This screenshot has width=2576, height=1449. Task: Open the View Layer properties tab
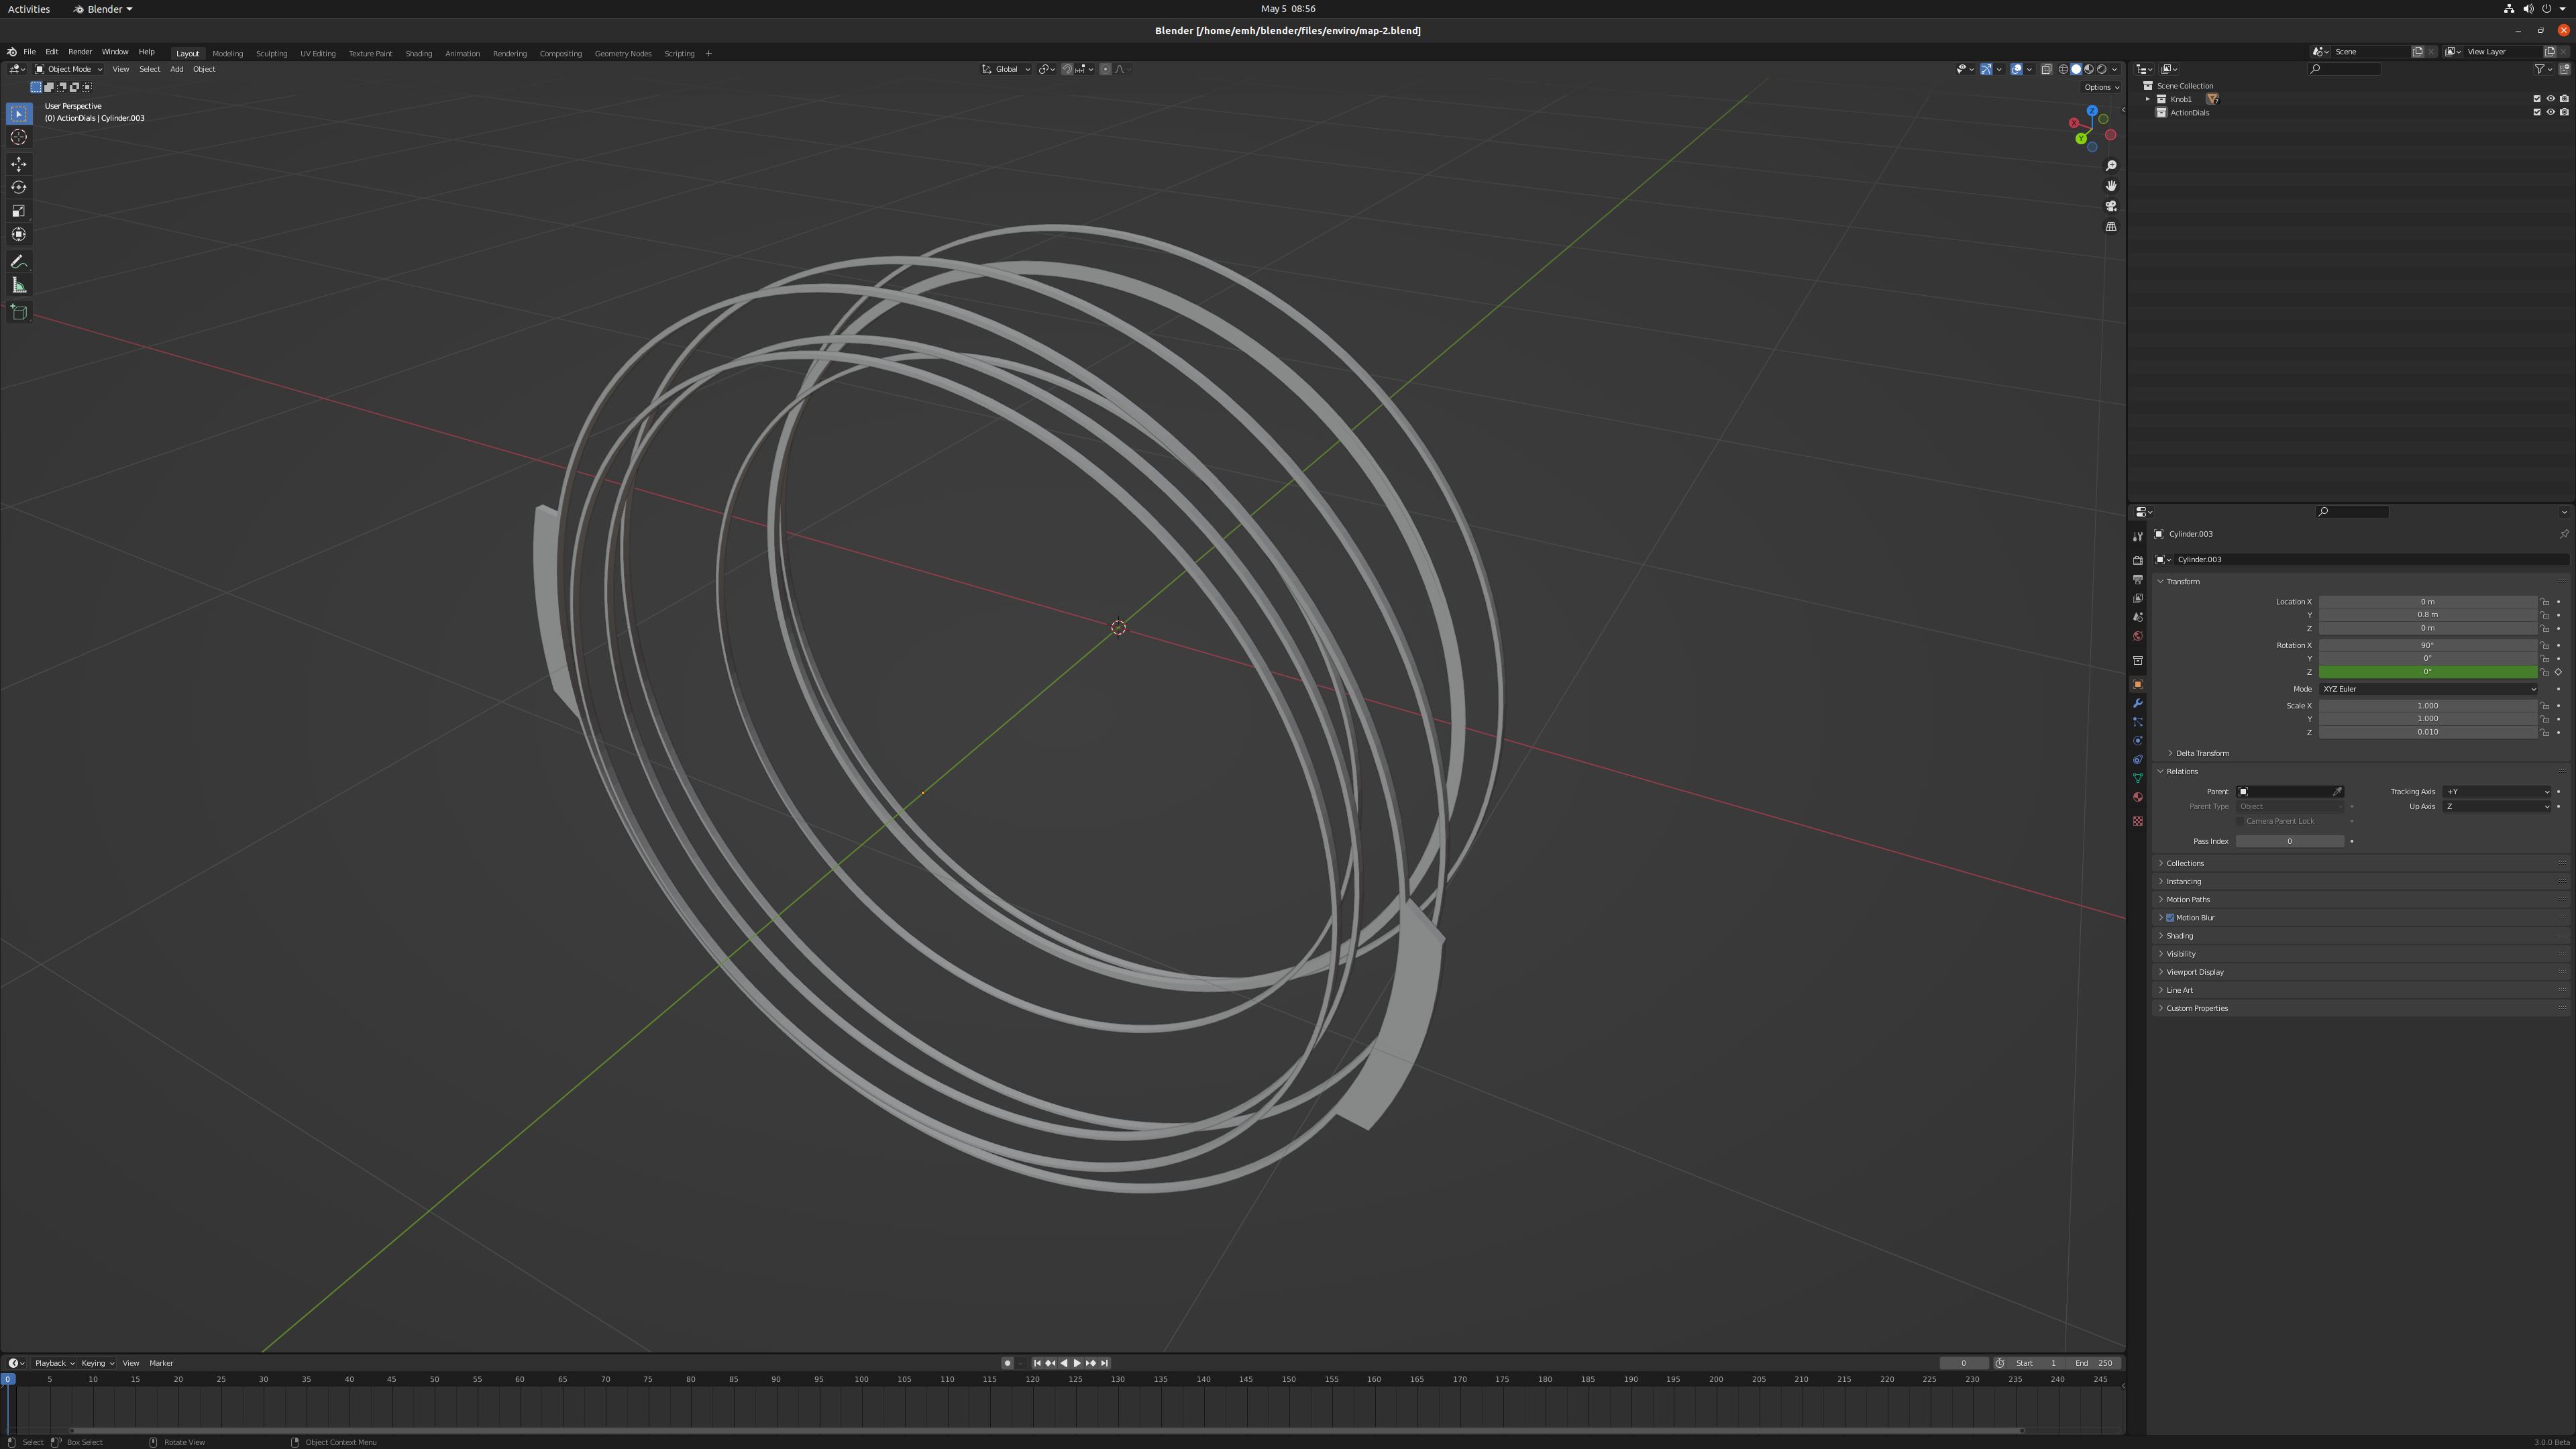pos(2138,599)
